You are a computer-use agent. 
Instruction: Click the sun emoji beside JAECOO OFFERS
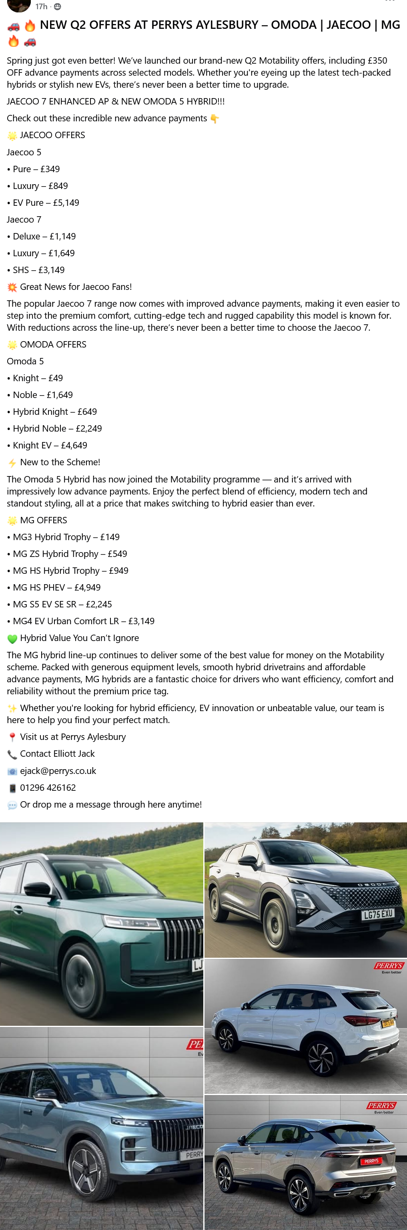point(12,136)
